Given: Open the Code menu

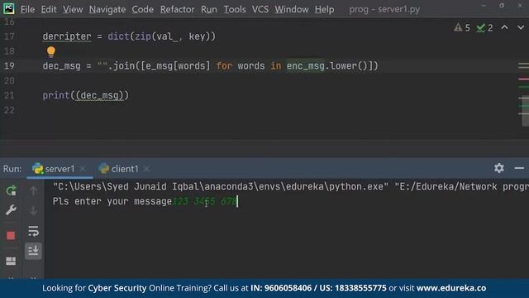Looking at the screenshot, I should tap(142, 9).
